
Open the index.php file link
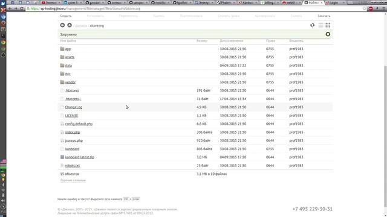coord(73,132)
